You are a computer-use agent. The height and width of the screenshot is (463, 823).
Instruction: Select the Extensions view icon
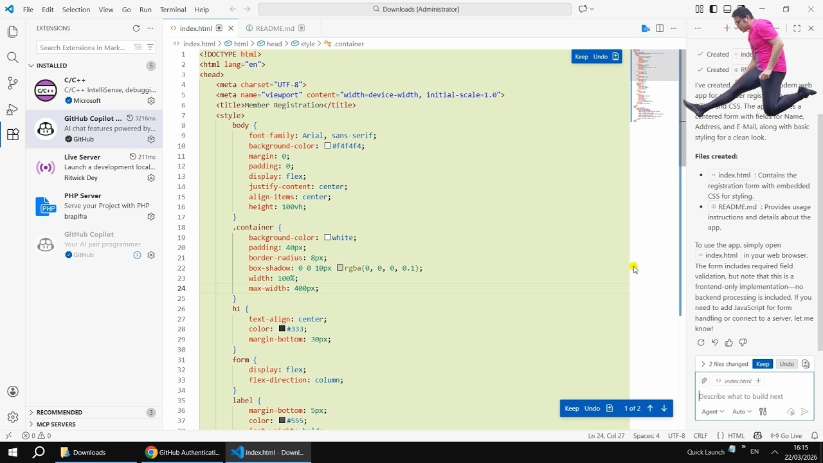[12, 134]
